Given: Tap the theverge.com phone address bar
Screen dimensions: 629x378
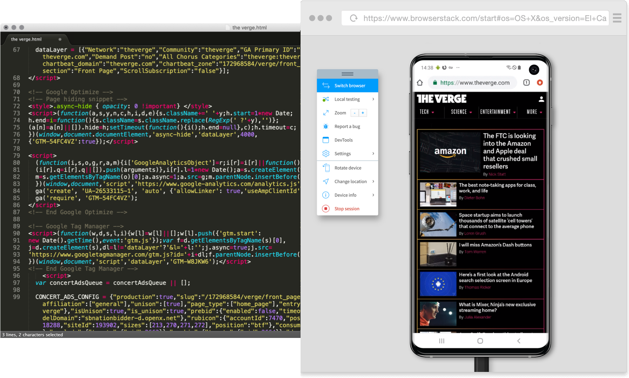Looking at the screenshot, I should point(473,83).
